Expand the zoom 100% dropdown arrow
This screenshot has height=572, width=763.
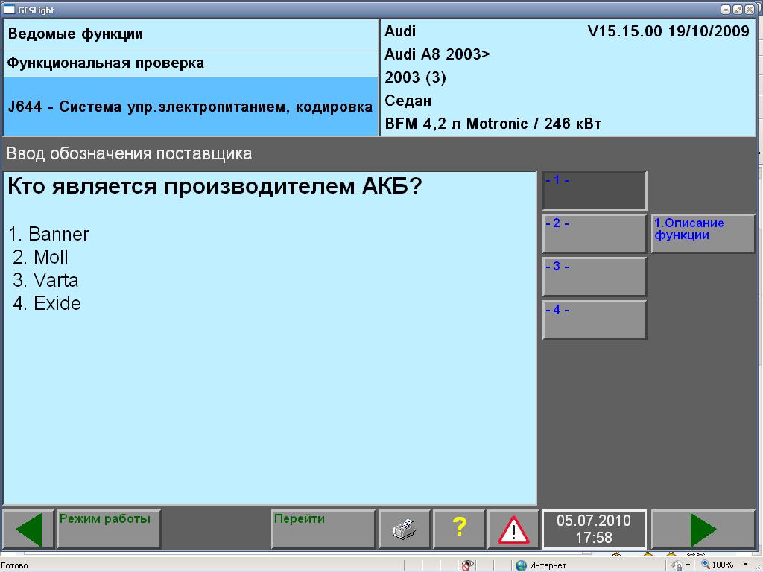[744, 565]
